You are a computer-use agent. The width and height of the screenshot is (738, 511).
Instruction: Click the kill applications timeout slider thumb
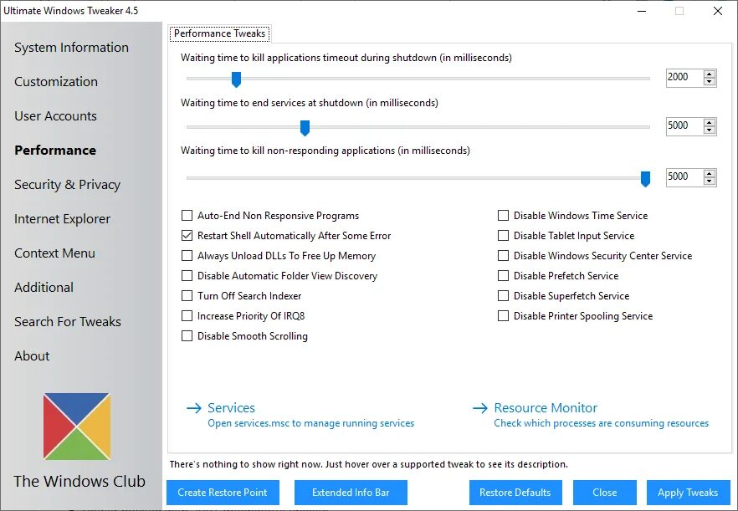pos(236,79)
